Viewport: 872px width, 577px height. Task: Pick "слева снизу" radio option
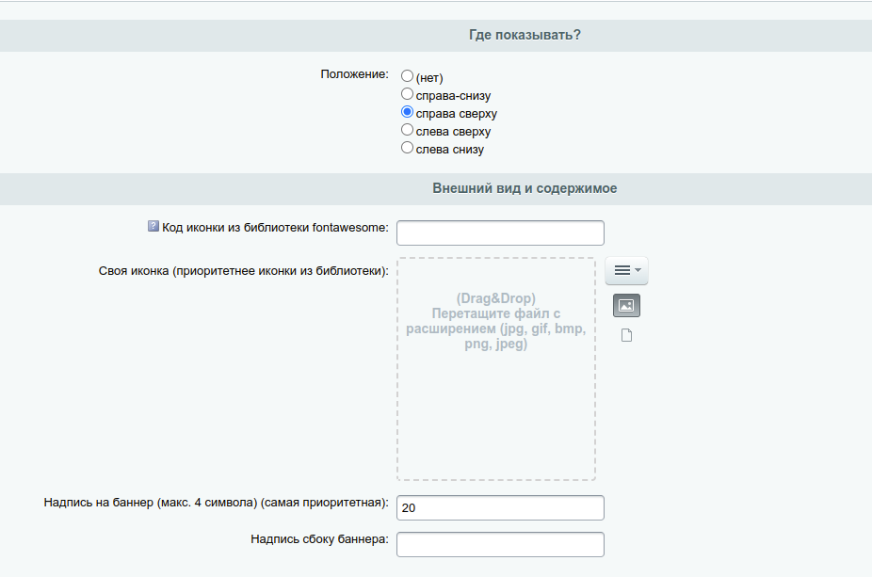(407, 147)
